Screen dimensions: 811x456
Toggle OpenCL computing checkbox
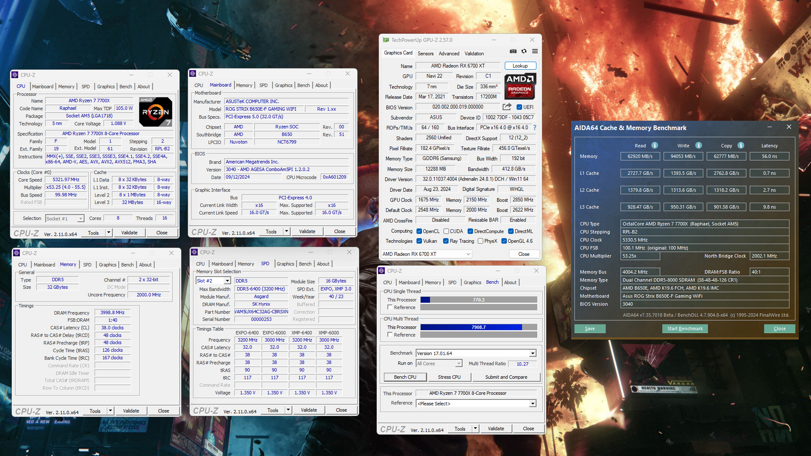click(x=419, y=231)
